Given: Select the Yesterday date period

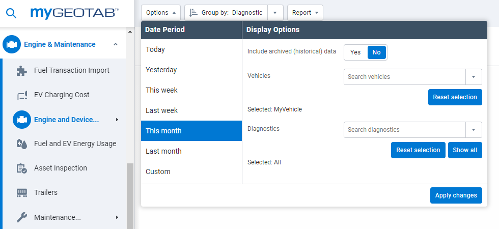Looking at the screenshot, I should pos(191,70).
